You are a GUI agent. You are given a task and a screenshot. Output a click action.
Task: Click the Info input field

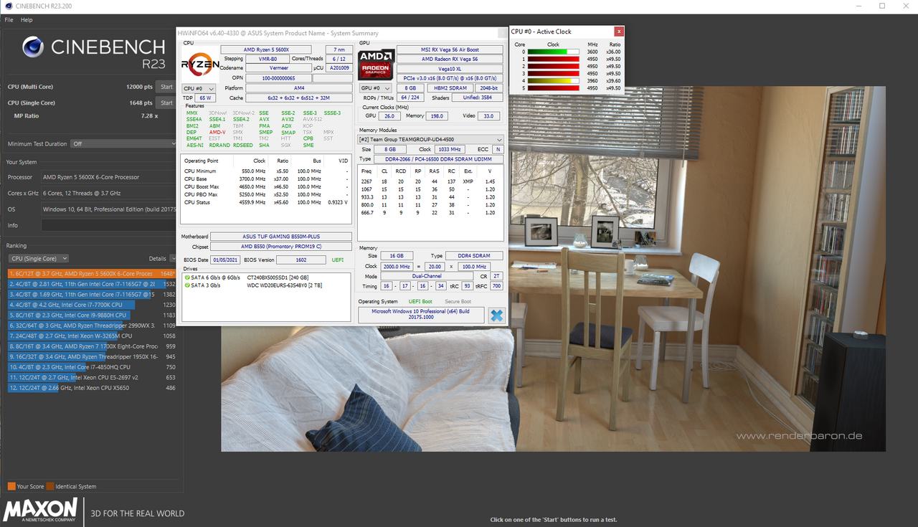coord(108,225)
